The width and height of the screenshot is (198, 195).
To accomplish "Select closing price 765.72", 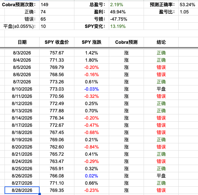I will tap(57, 154).
